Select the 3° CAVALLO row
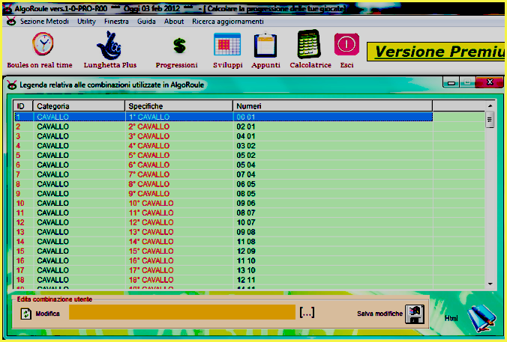507x342 pixels. click(223, 136)
